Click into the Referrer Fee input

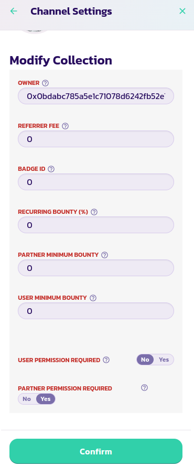96,139
